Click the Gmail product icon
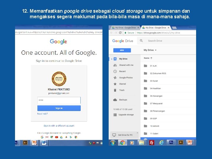Screen dimensions: 212x159 click(x=47, y=137)
